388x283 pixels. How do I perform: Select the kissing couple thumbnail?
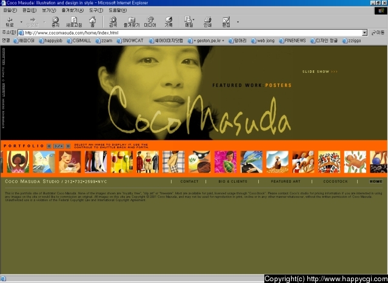click(x=44, y=162)
